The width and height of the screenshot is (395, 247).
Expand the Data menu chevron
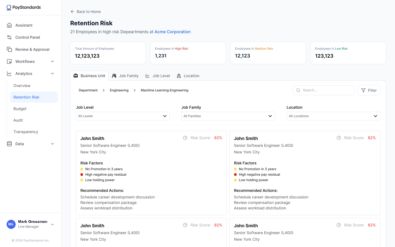click(52, 144)
